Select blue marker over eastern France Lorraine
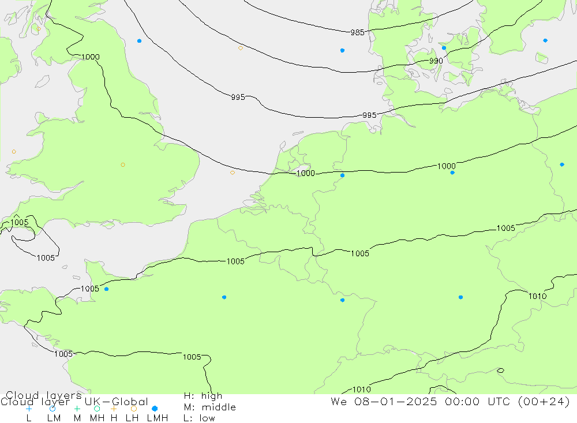Viewport: 577px width, 423px height. point(342,301)
